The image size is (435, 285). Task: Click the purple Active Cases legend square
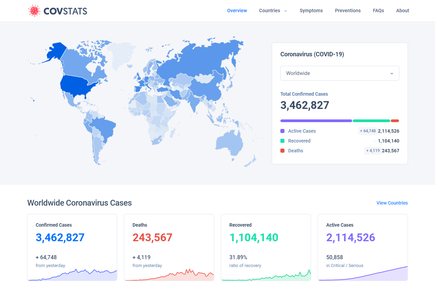[282, 131]
